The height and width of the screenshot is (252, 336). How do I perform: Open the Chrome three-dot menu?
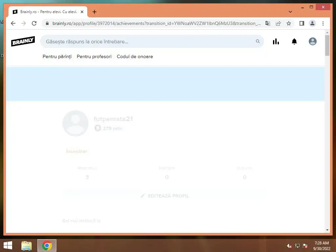click(323, 23)
